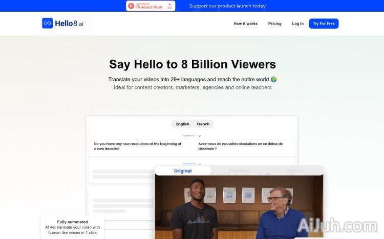Screen dimensions: 384x239
Task: Click the Fully automated feature card
Action: click(72, 227)
